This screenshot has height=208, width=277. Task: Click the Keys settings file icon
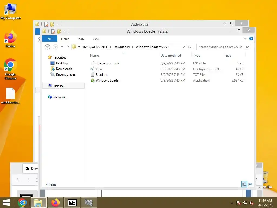tap(93, 69)
